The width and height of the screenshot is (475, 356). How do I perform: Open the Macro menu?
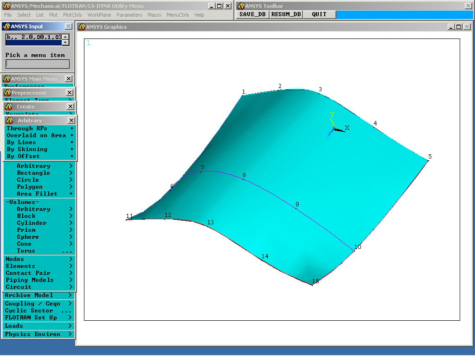click(154, 15)
